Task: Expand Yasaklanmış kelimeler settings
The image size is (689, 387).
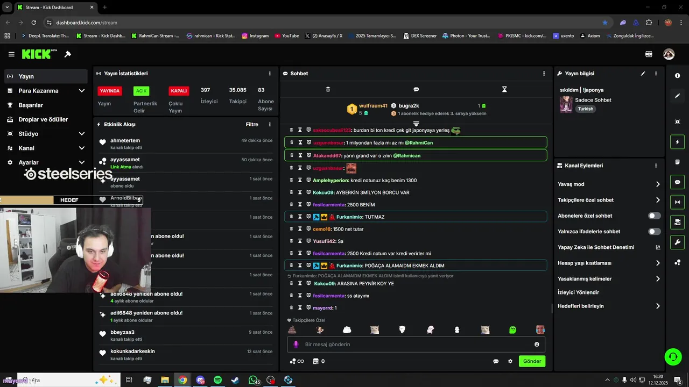Action: point(658,279)
